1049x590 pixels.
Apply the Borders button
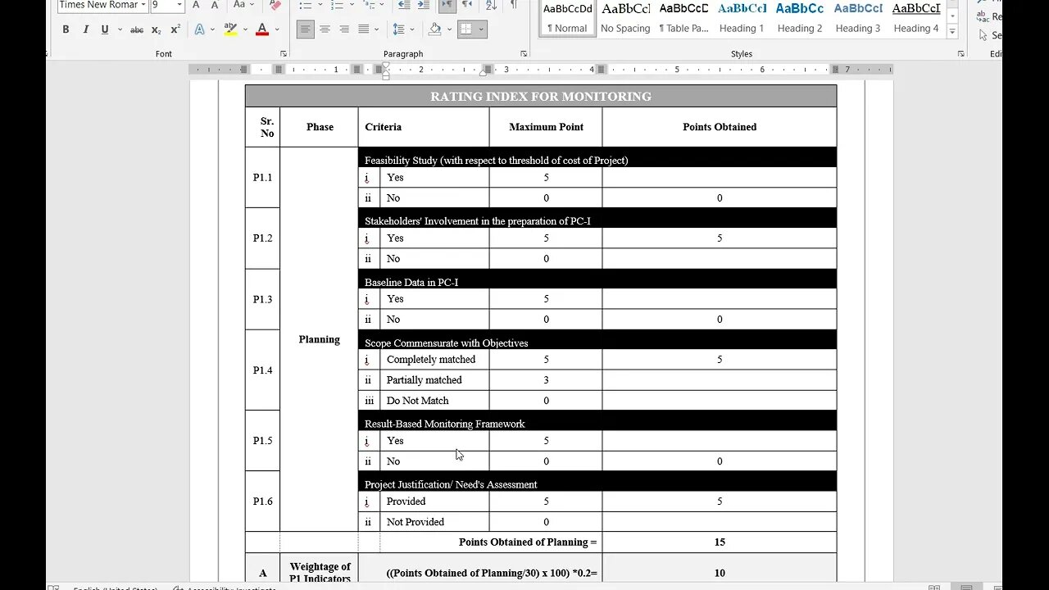click(x=465, y=29)
